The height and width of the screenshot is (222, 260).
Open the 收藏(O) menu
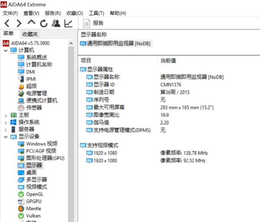pyautogui.click(x=75, y=13)
